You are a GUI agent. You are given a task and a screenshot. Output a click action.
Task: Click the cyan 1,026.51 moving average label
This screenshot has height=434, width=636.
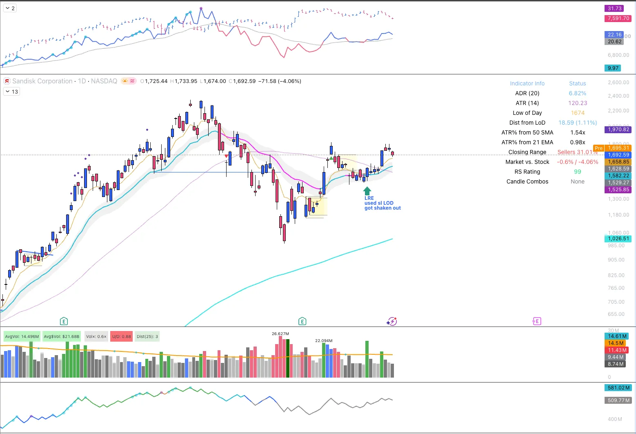click(x=618, y=239)
